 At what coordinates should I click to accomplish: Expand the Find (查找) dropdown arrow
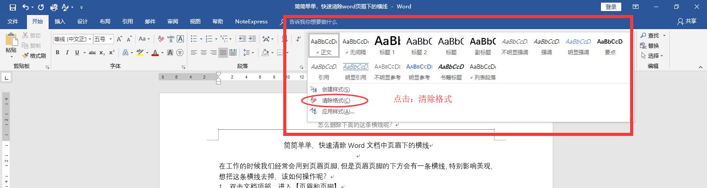click(x=664, y=35)
